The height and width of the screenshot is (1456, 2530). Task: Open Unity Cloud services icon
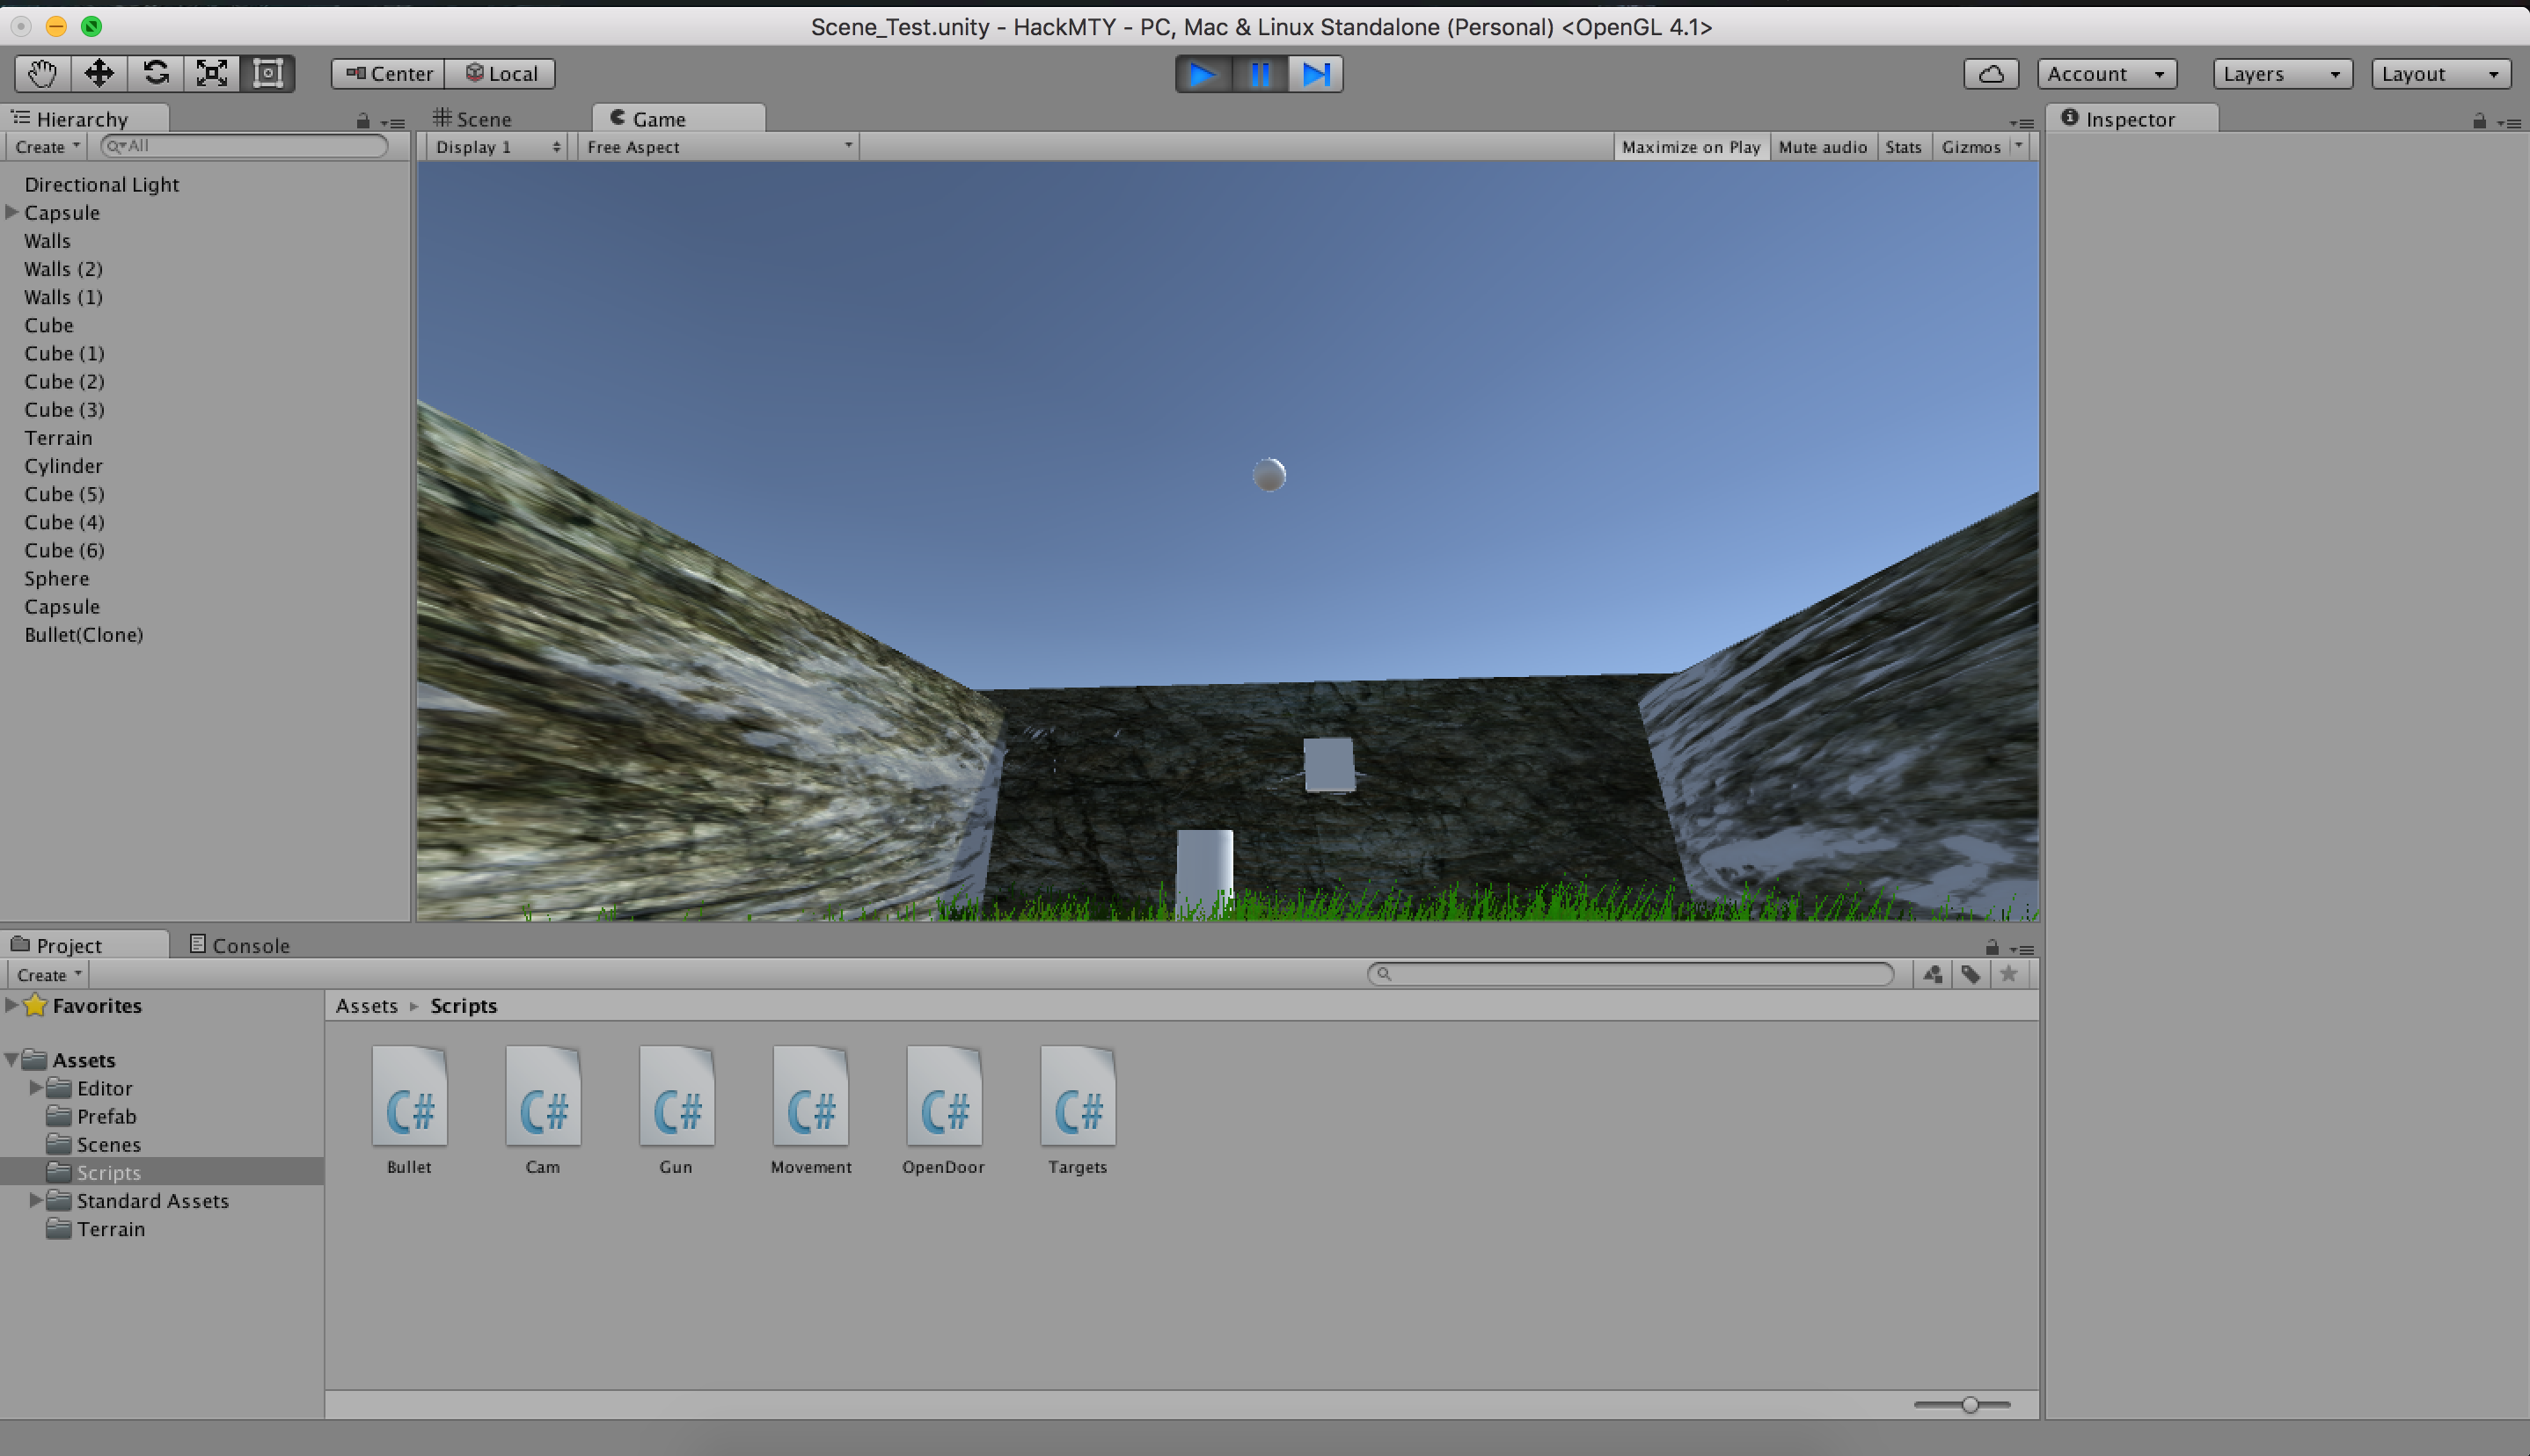pos(1991,74)
